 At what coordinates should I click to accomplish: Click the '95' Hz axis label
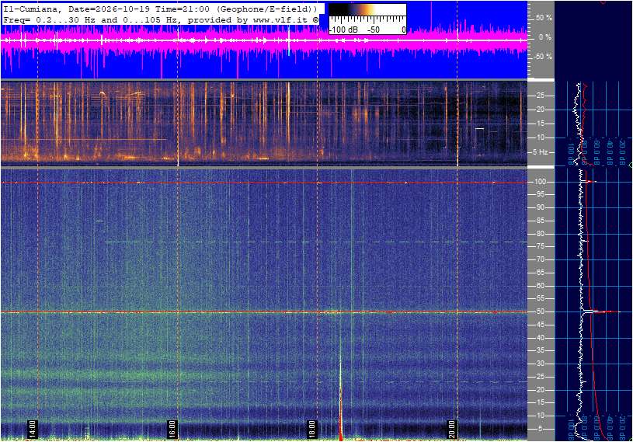[540, 194]
